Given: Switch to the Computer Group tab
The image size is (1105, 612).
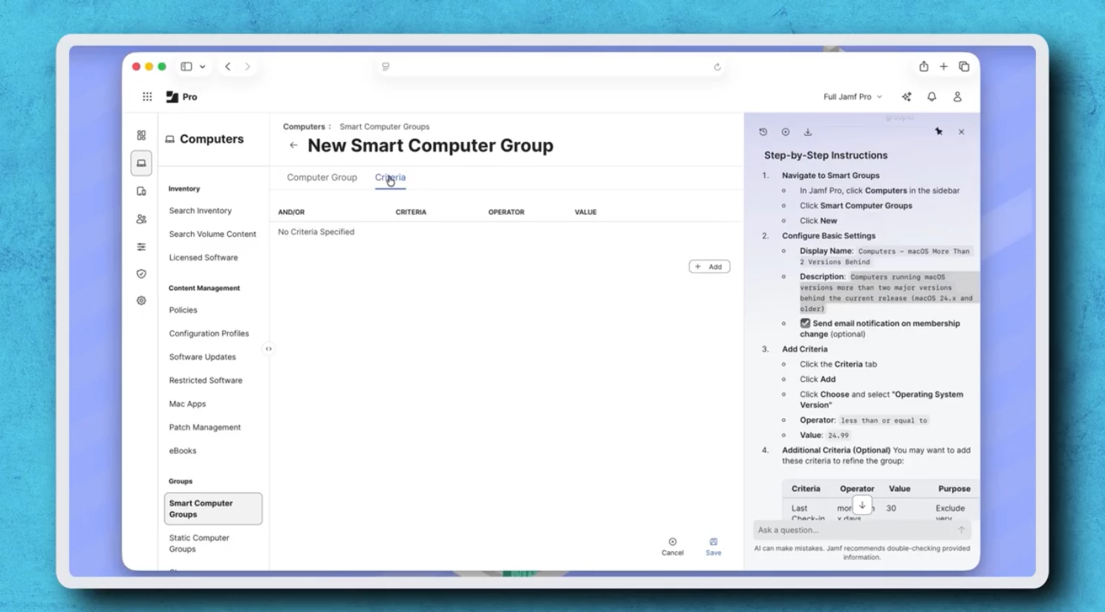Looking at the screenshot, I should (322, 178).
